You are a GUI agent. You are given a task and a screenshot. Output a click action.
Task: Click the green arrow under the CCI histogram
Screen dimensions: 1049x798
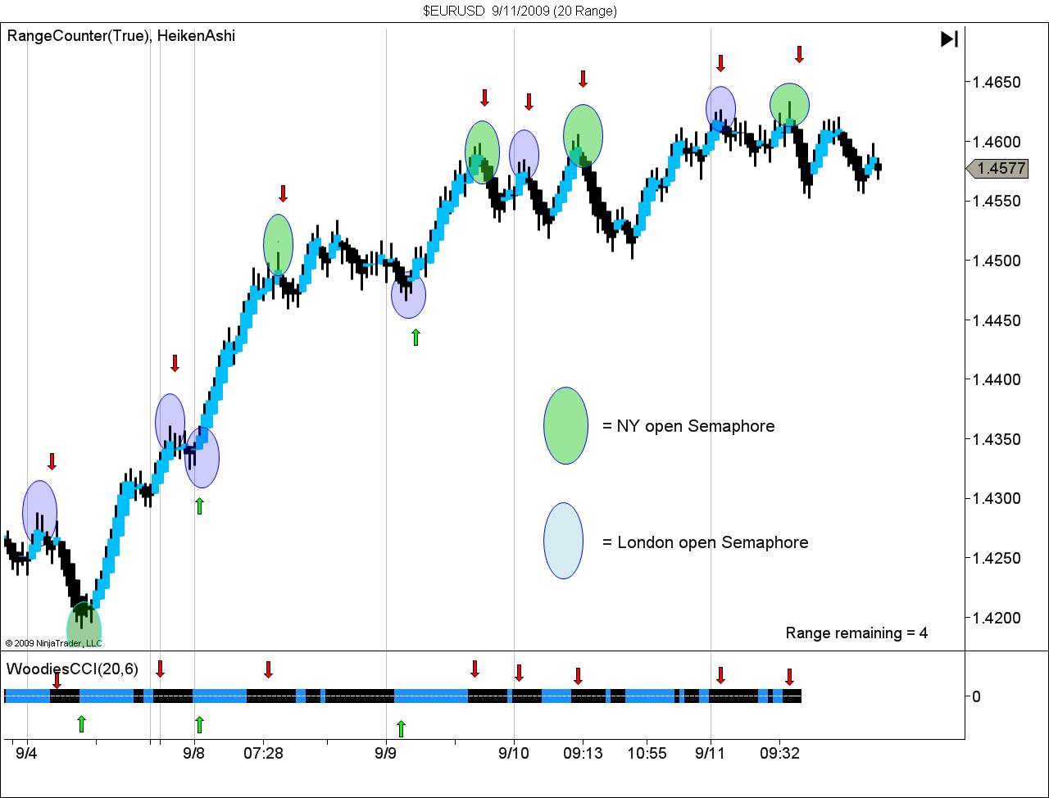(x=80, y=724)
